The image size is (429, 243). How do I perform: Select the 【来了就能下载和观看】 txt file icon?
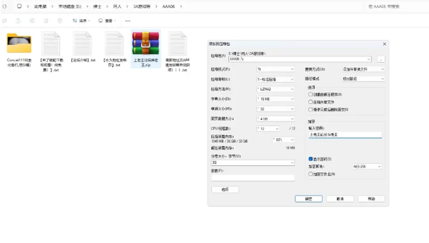click(51, 43)
